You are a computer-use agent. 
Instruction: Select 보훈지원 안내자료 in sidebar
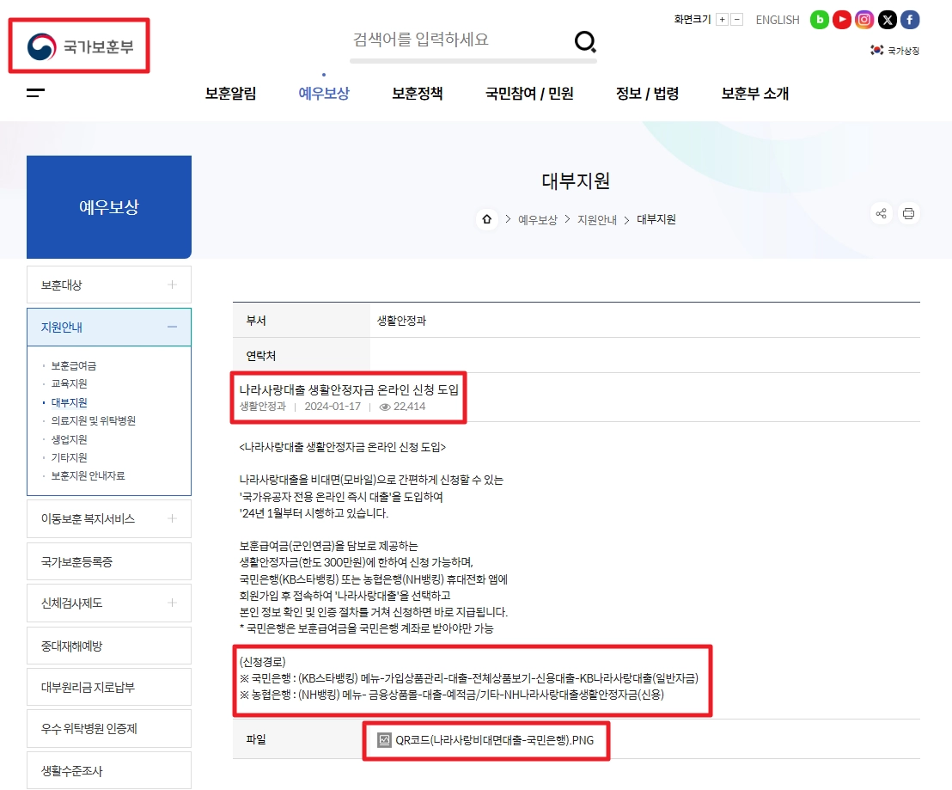click(88, 475)
